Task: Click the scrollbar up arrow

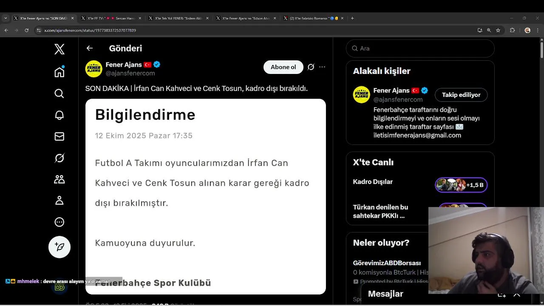Action: tap(542, 40)
